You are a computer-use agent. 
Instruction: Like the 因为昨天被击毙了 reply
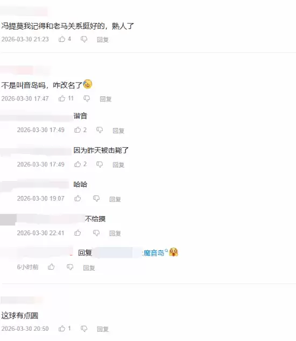pos(77,164)
